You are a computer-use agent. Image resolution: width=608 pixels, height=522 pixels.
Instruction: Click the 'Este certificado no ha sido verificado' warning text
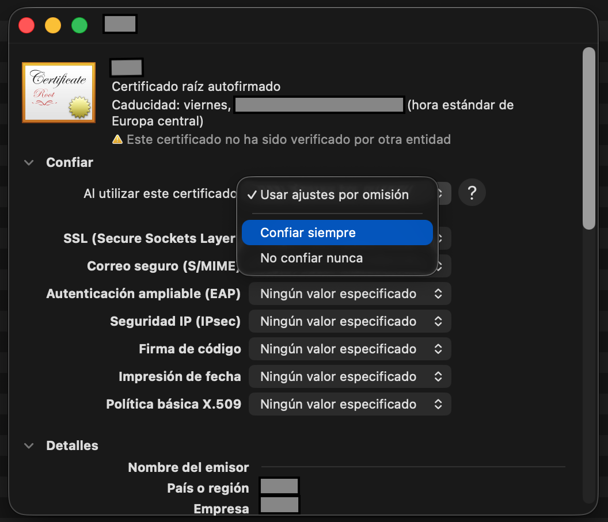[288, 139]
